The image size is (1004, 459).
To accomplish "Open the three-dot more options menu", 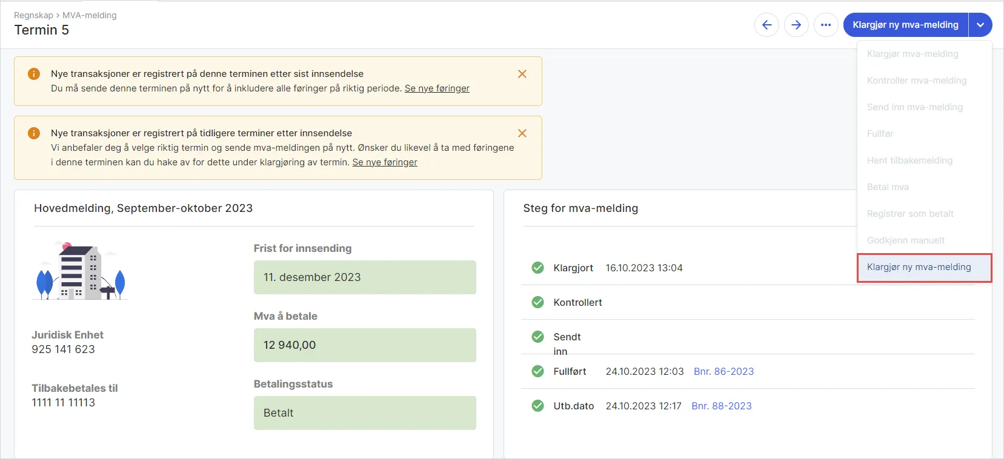I will click(x=826, y=25).
